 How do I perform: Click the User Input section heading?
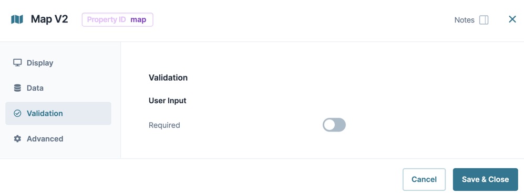(x=168, y=100)
